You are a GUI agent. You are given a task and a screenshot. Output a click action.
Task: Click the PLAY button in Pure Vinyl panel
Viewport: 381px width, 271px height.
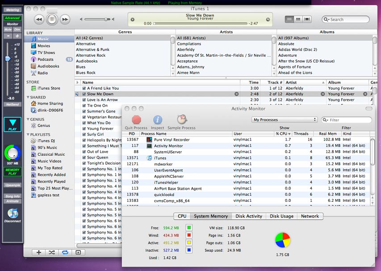coord(13,124)
